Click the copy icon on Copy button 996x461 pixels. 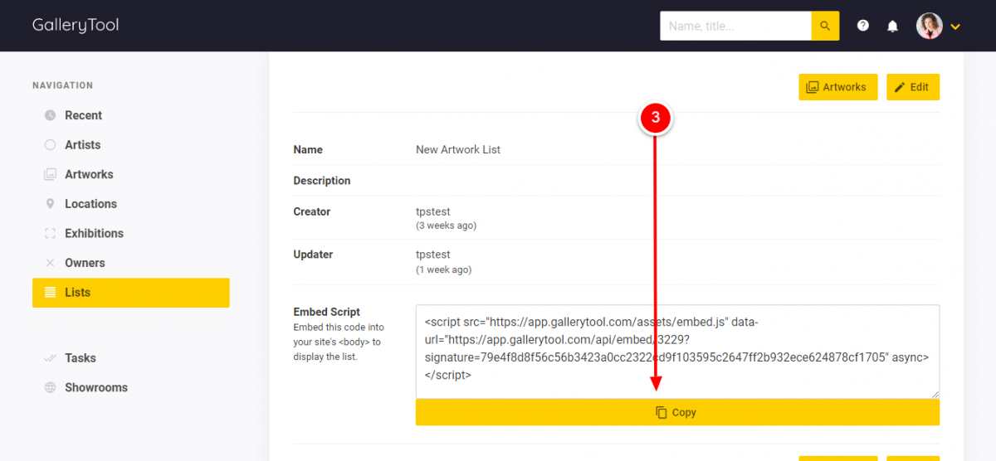(x=662, y=412)
